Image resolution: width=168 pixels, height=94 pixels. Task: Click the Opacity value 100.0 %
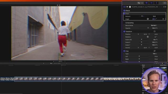[155, 28]
